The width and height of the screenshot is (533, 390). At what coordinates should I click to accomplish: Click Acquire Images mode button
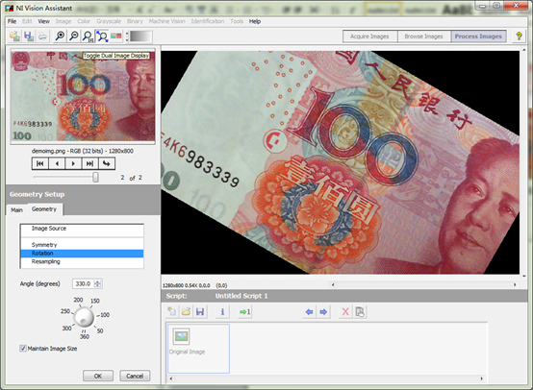click(x=369, y=37)
